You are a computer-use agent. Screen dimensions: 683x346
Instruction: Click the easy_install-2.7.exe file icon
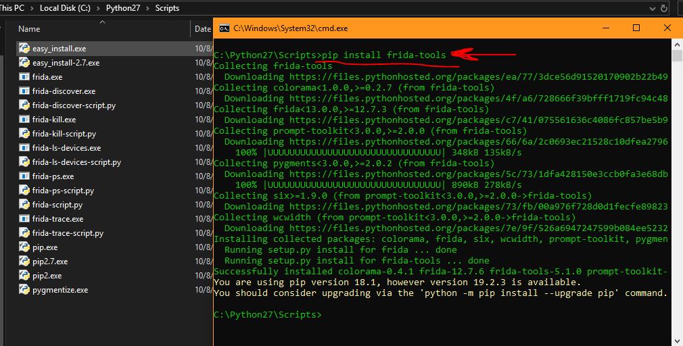pyautogui.click(x=24, y=63)
